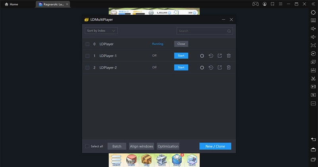
Task: Tick the checkbox for LDPlayer-2
Action: point(87,68)
